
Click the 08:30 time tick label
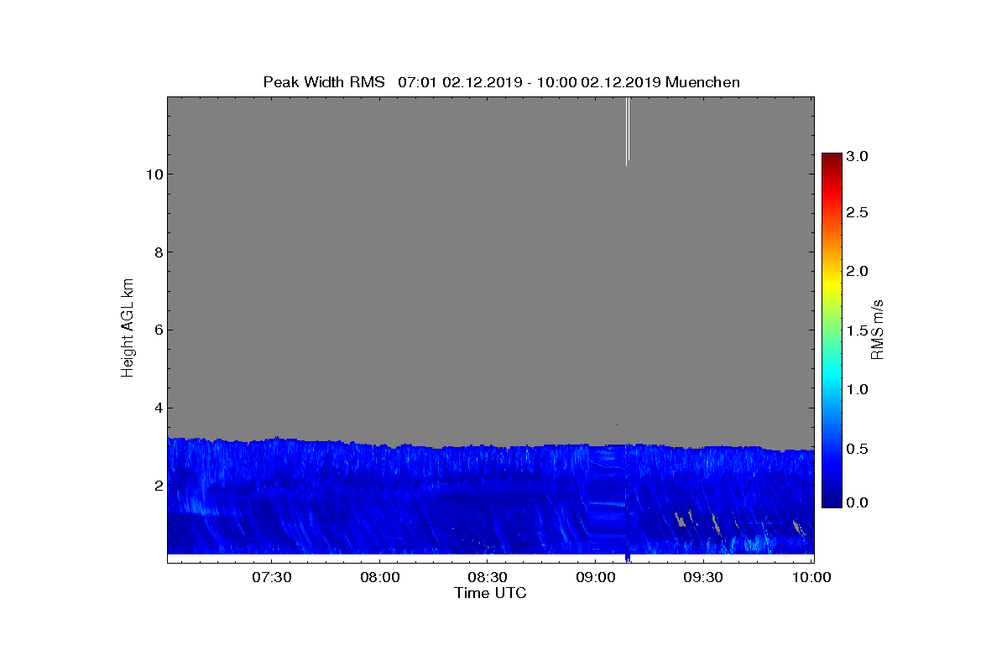coord(488,577)
